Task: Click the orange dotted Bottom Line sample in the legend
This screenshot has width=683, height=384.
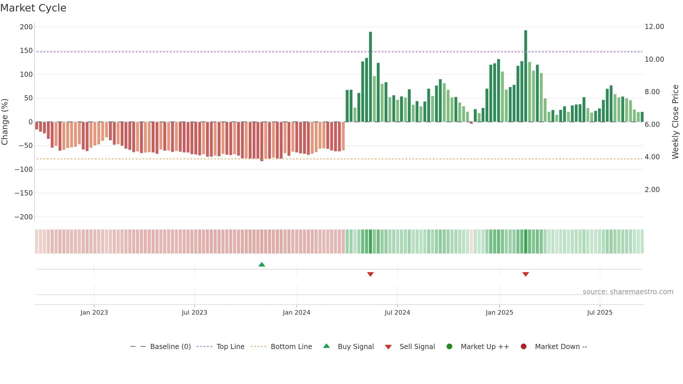Action: (x=258, y=346)
